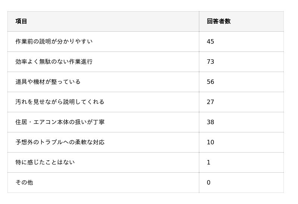Click the value 45 in the table
298x204 pixels.
[210, 41]
